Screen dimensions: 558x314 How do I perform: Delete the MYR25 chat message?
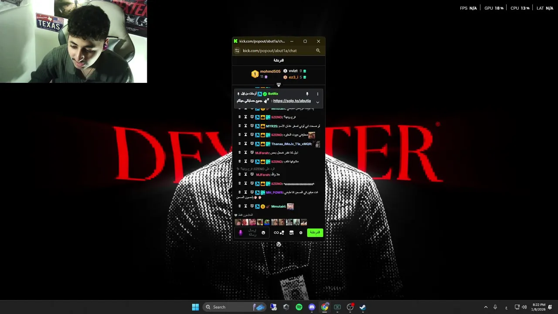pos(239,126)
